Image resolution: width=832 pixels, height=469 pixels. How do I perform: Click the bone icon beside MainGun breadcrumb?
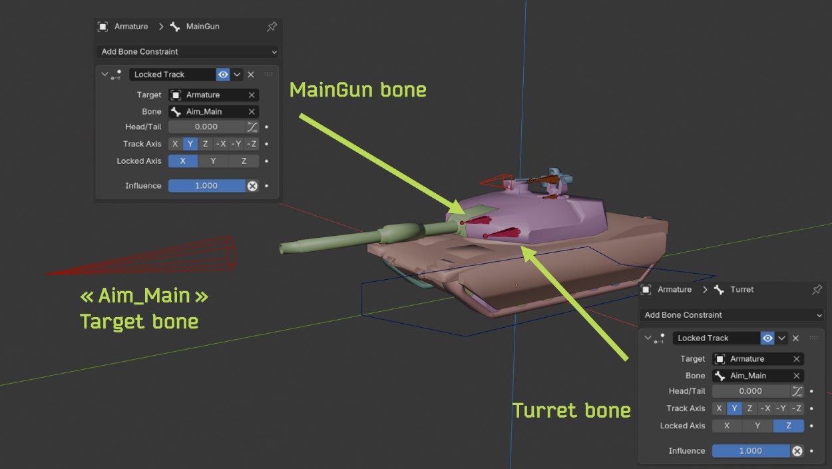(x=175, y=27)
